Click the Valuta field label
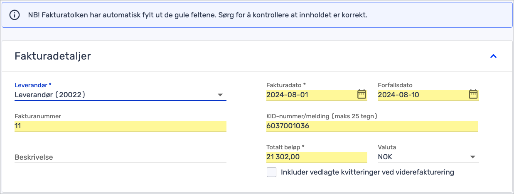The image size is (514, 194). 386,147
